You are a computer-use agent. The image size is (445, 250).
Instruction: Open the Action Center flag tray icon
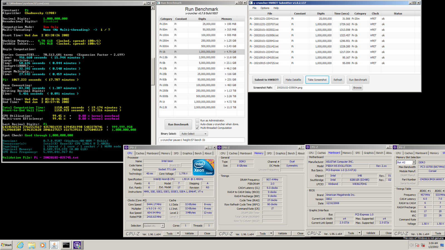417,245
